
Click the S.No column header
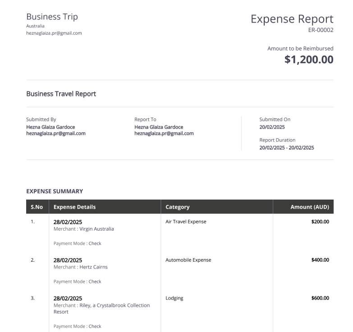coord(37,207)
